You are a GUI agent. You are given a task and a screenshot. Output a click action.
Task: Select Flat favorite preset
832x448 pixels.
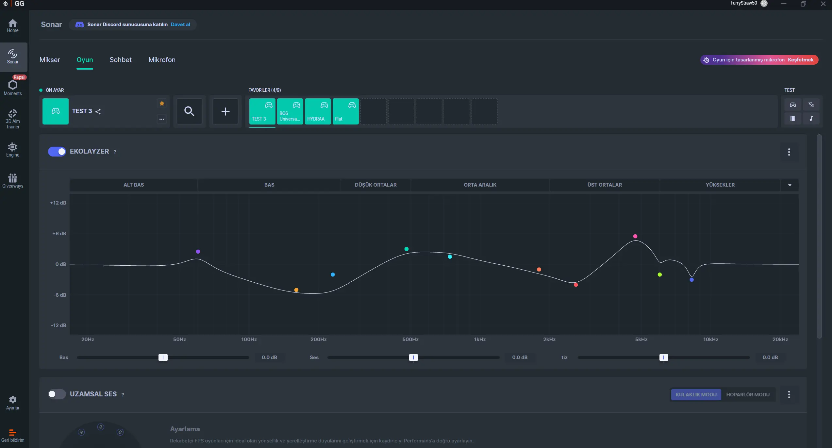(346, 111)
